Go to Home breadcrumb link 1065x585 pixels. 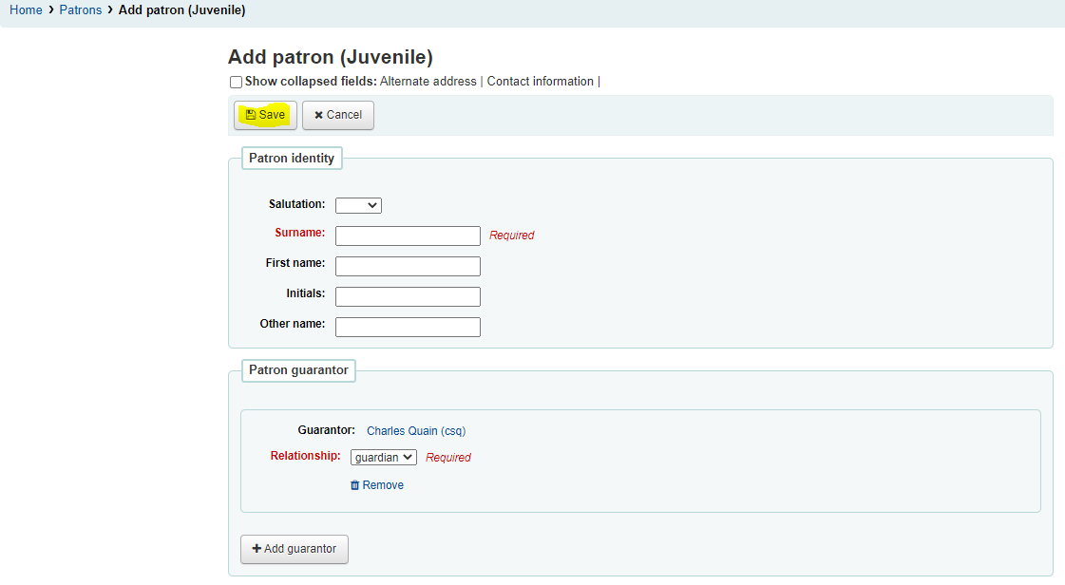pos(26,10)
